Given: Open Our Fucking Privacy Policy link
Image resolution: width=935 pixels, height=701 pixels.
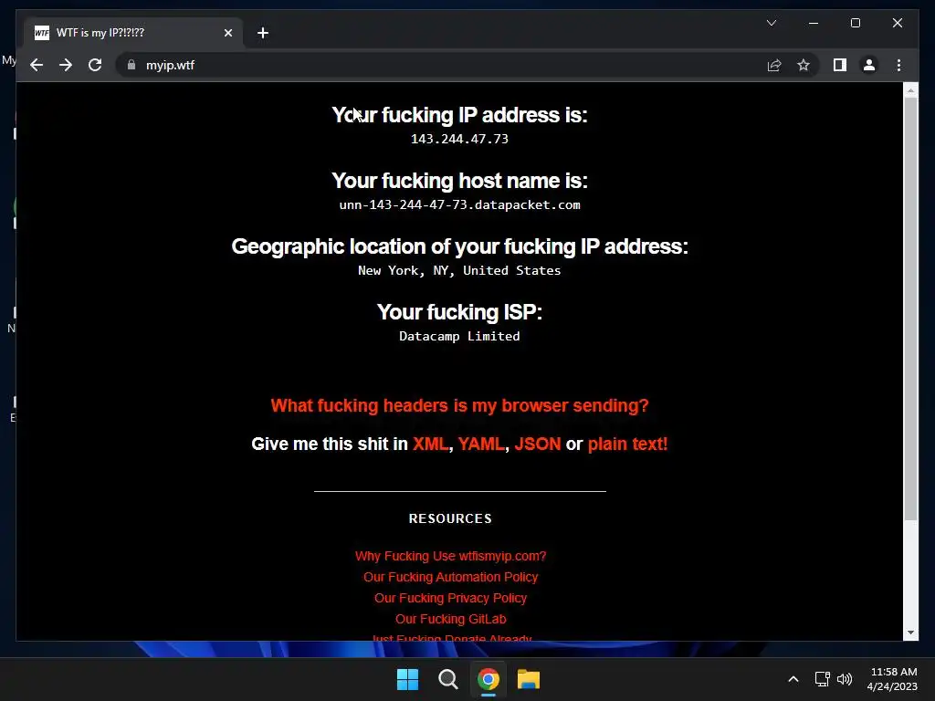Looking at the screenshot, I should click(451, 598).
